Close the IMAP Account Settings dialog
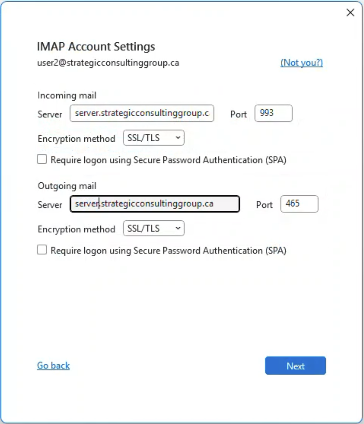Viewport: 364px width, 424px height. coord(350,13)
